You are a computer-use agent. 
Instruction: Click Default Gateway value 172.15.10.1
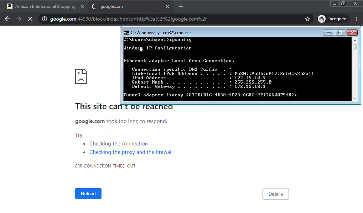point(250,86)
